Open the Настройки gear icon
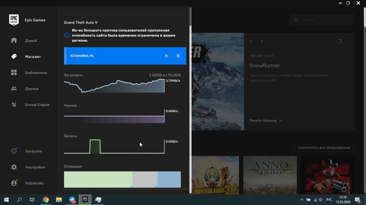The width and height of the screenshot is (366, 205). [x=14, y=167]
